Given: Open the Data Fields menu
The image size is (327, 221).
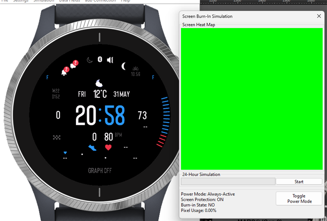Looking at the screenshot, I should coord(69,1).
